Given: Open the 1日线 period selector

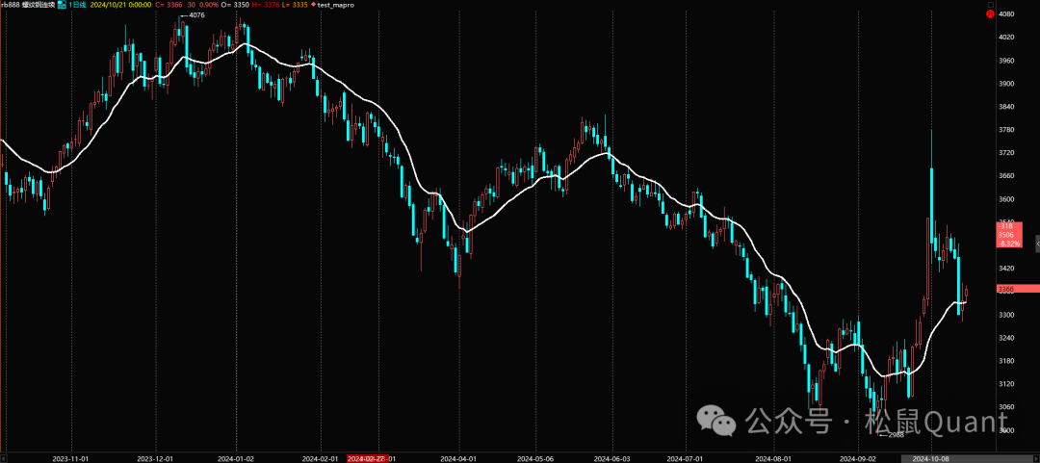Looking at the screenshot, I should pos(78,5).
